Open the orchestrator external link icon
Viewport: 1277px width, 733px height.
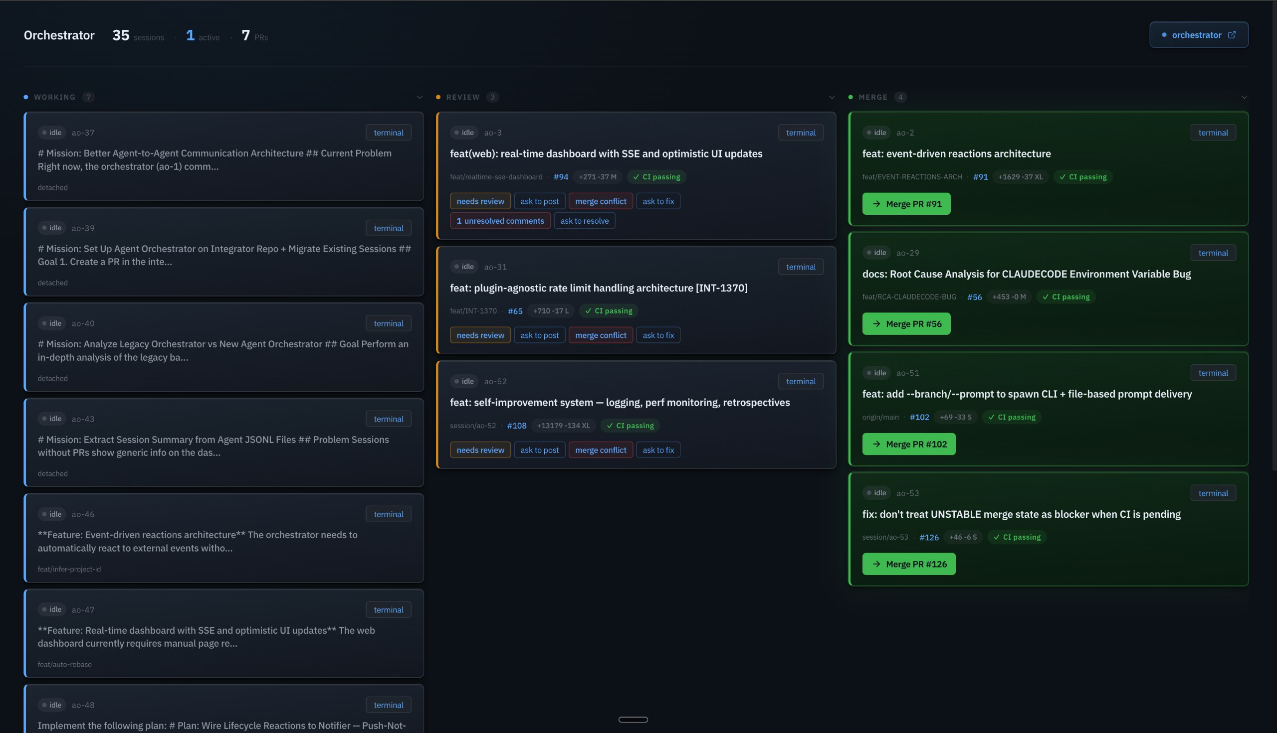tap(1233, 34)
